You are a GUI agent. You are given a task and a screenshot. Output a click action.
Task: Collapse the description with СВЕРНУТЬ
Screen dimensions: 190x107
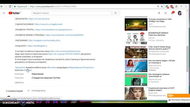[19, 83]
